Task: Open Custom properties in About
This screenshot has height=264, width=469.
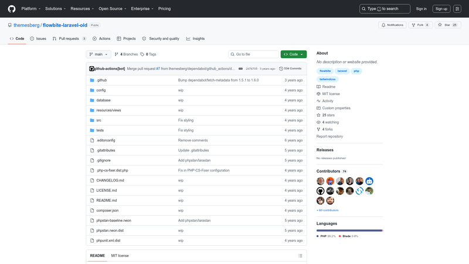Action: coord(334,108)
